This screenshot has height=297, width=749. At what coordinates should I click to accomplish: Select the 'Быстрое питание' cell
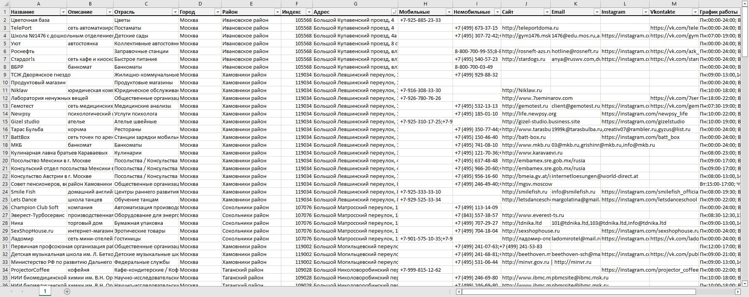point(146,59)
